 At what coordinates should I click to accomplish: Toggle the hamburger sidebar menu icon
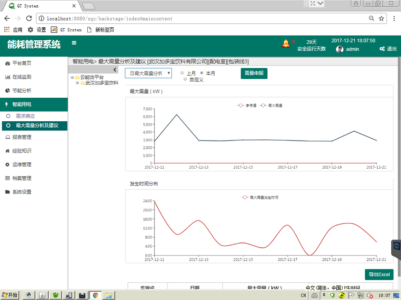coord(74,43)
